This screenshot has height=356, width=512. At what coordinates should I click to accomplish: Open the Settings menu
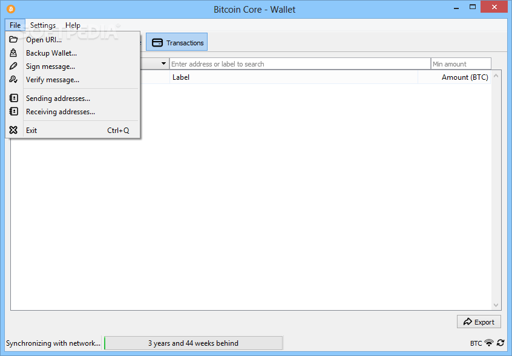pyautogui.click(x=43, y=25)
